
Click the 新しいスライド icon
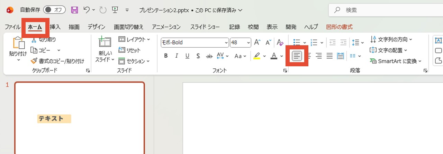tap(104, 42)
